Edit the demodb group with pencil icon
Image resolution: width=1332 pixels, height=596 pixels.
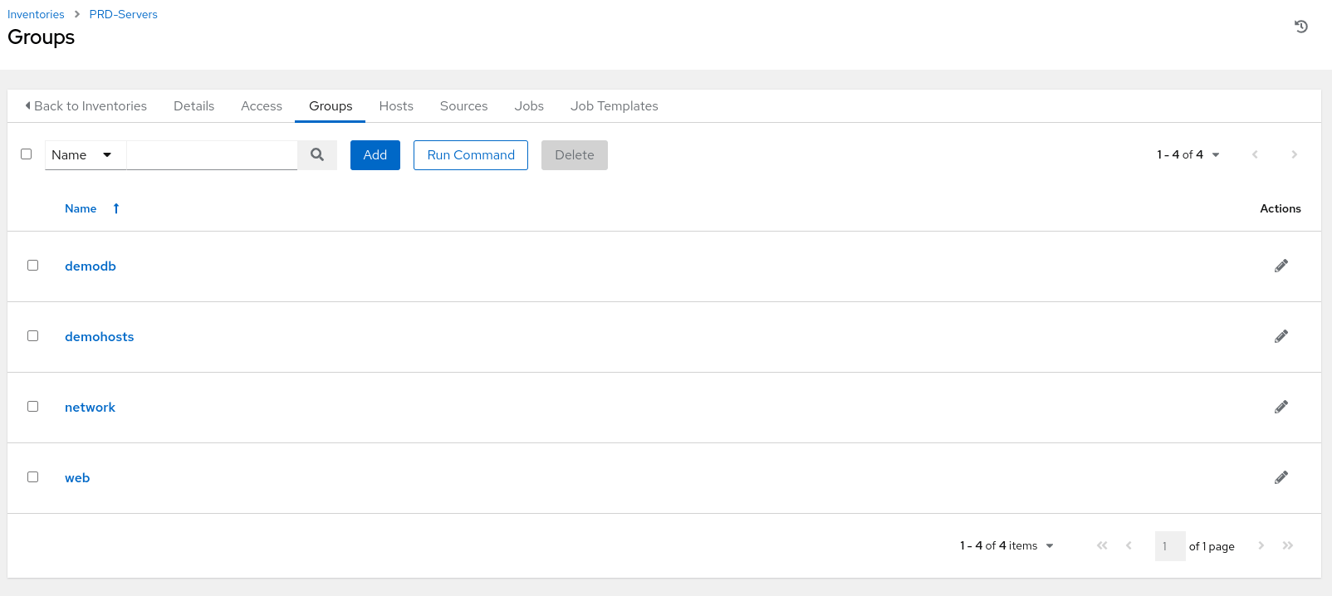pyautogui.click(x=1281, y=266)
